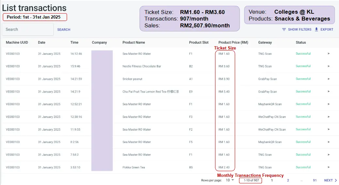Click MaybankQR Scan in the 12:52:21 row

click(x=270, y=104)
